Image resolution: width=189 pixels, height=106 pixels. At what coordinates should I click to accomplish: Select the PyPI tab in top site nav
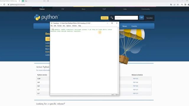[x=104, y=9]
